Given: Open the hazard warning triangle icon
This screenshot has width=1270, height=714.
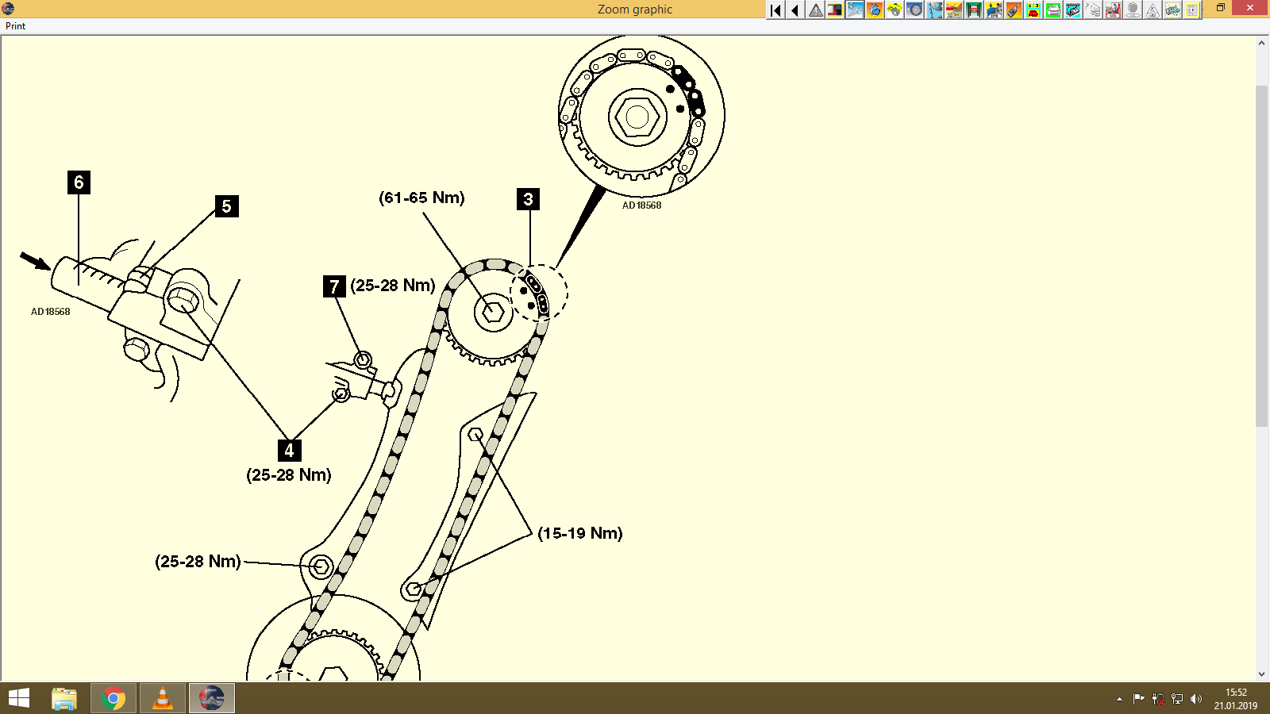Looking at the screenshot, I should (815, 10).
